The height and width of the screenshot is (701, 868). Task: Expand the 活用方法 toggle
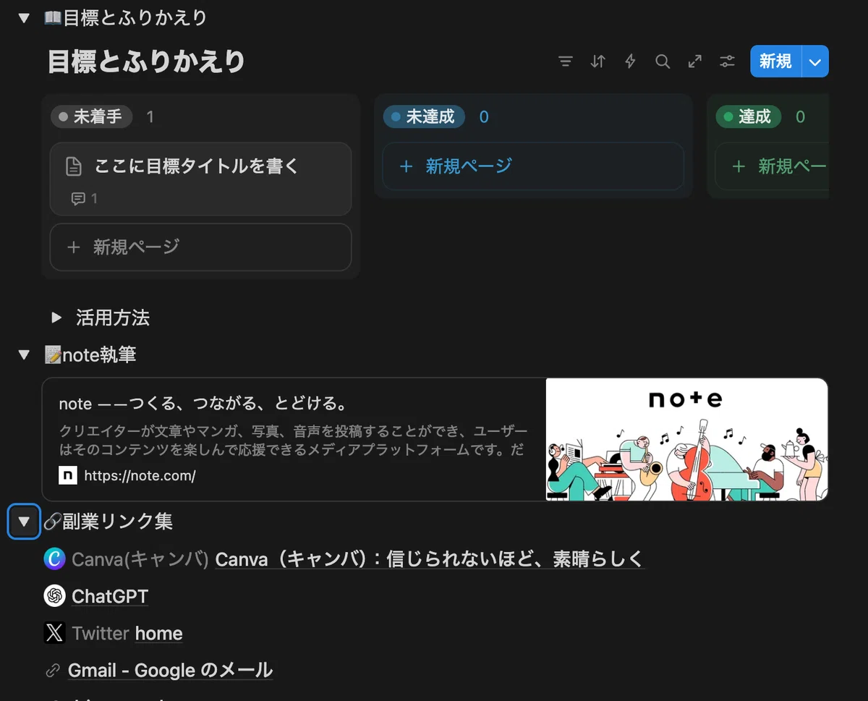(x=56, y=317)
